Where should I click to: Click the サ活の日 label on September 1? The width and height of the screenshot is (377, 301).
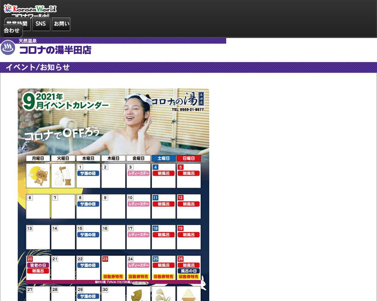click(88, 173)
